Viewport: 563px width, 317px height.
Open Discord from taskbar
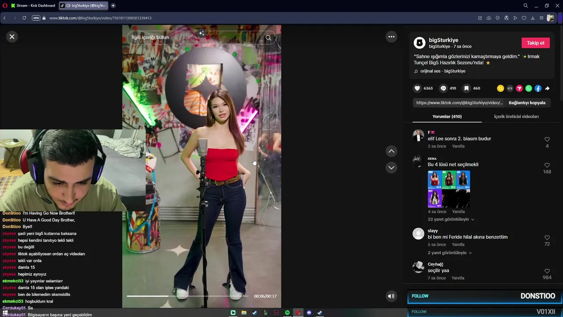tap(309, 313)
